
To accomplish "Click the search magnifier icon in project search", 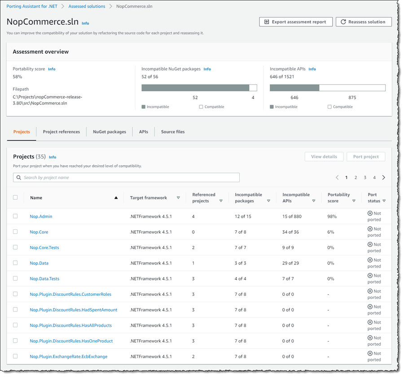I will pos(18,178).
